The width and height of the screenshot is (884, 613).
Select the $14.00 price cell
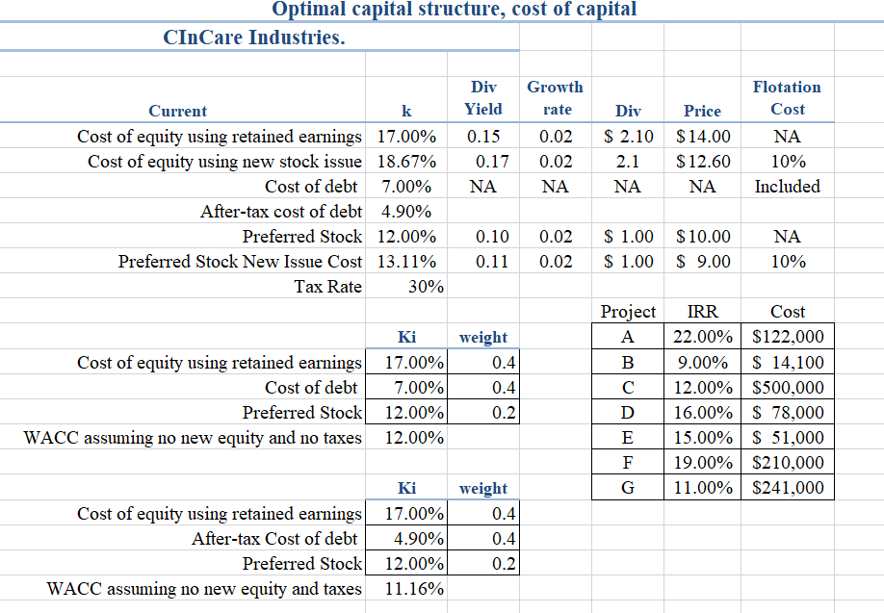[703, 137]
